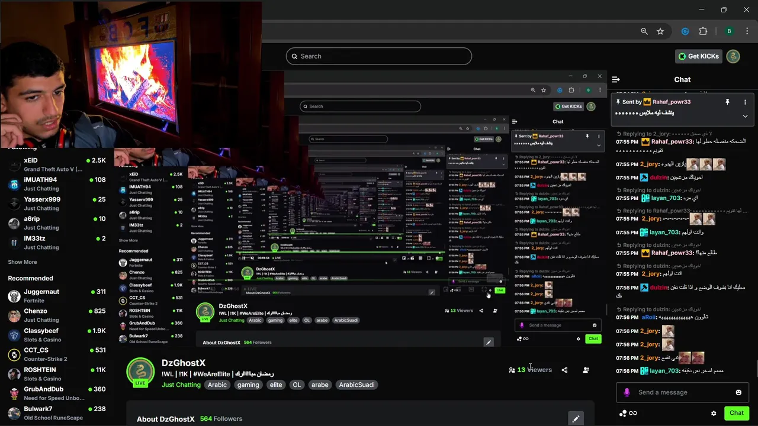
Task: Open ROSHTEIN recommended channel
Action: [x=56, y=374]
